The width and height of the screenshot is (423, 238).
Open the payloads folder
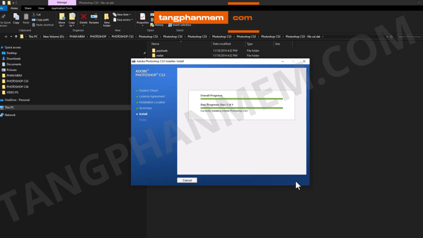tap(162, 51)
